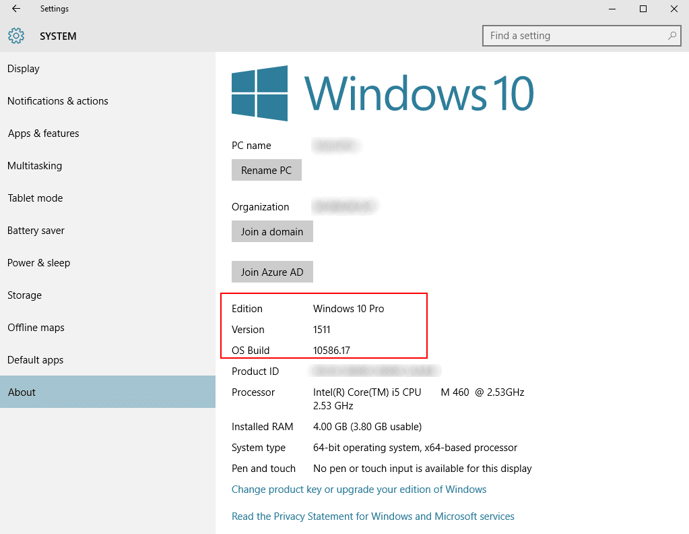The image size is (689, 534).
Task: Click the System settings gear icon
Action: pos(16,36)
